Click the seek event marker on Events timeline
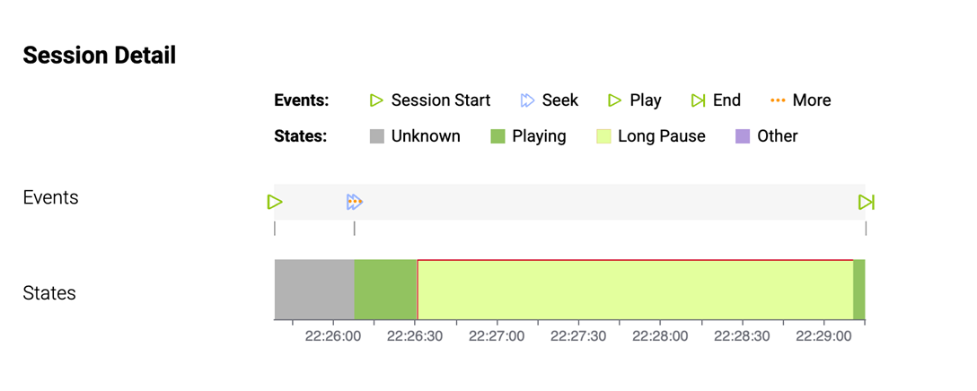This screenshot has width=977, height=391. click(x=354, y=202)
